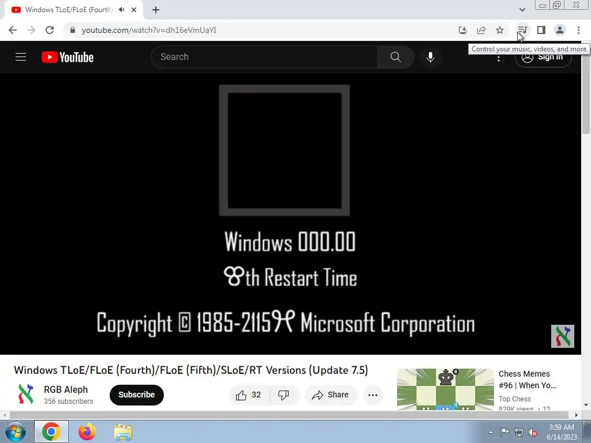This screenshot has height=443, width=591.
Task: Open RGB Aleph channel avatar
Action: pyautogui.click(x=25, y=395)
